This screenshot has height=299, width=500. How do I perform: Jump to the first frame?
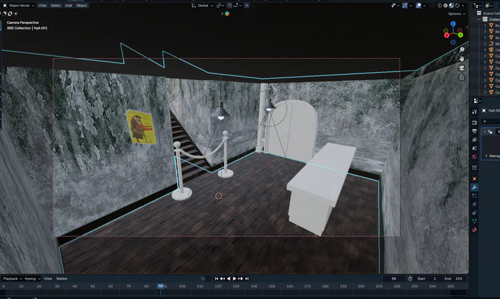217,278
